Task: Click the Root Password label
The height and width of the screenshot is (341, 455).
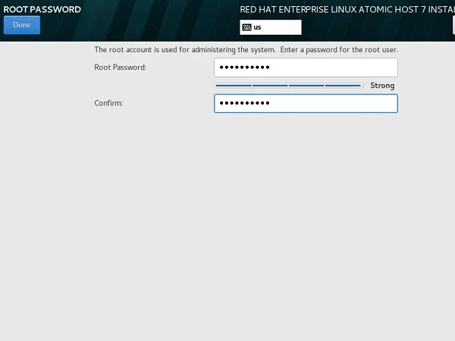Action: 120,67
